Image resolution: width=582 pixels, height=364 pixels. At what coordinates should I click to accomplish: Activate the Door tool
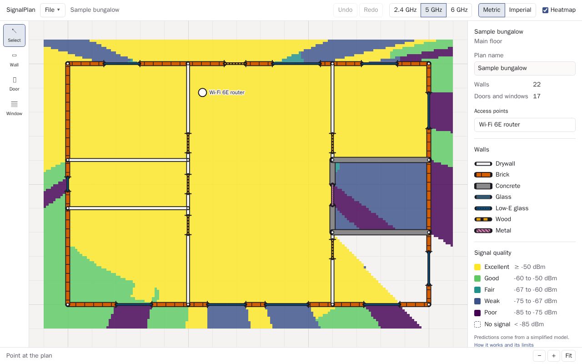(x=14, y=84)
